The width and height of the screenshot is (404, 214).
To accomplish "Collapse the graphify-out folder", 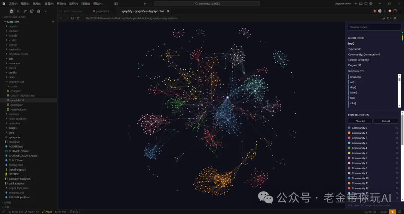I will pos(16,81).
